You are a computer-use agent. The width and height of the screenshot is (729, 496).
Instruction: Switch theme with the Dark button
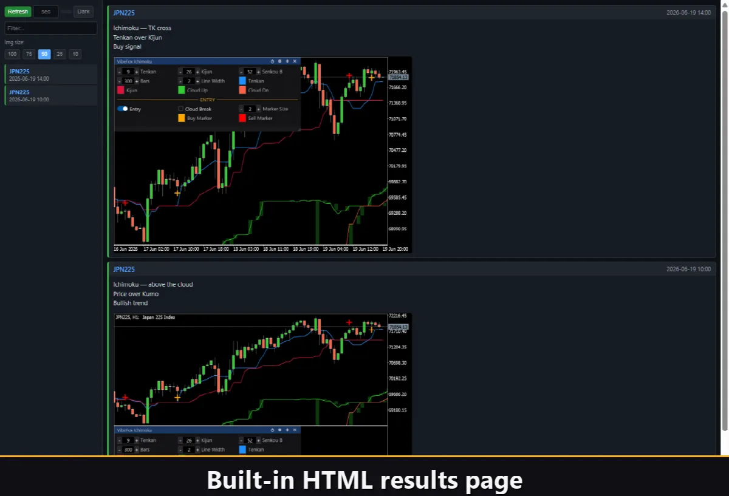[83, 12]
